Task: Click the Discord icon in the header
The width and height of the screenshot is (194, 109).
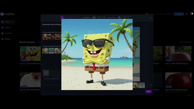Action: (x=147, y=14)
